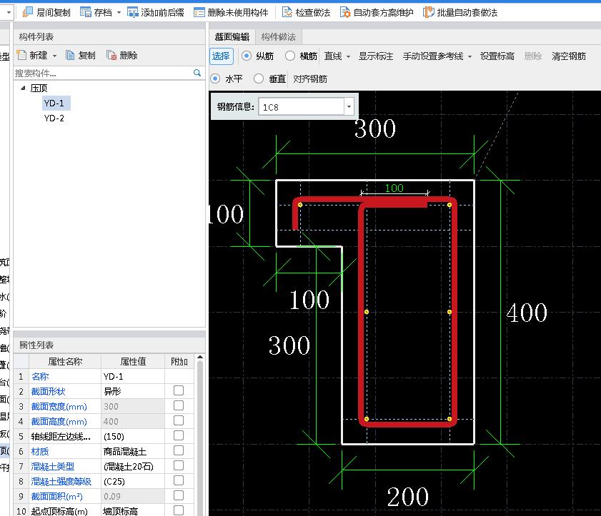Tick the 附加 checkbox for 材质 row
601x516 pixels.
click(179, 450)
